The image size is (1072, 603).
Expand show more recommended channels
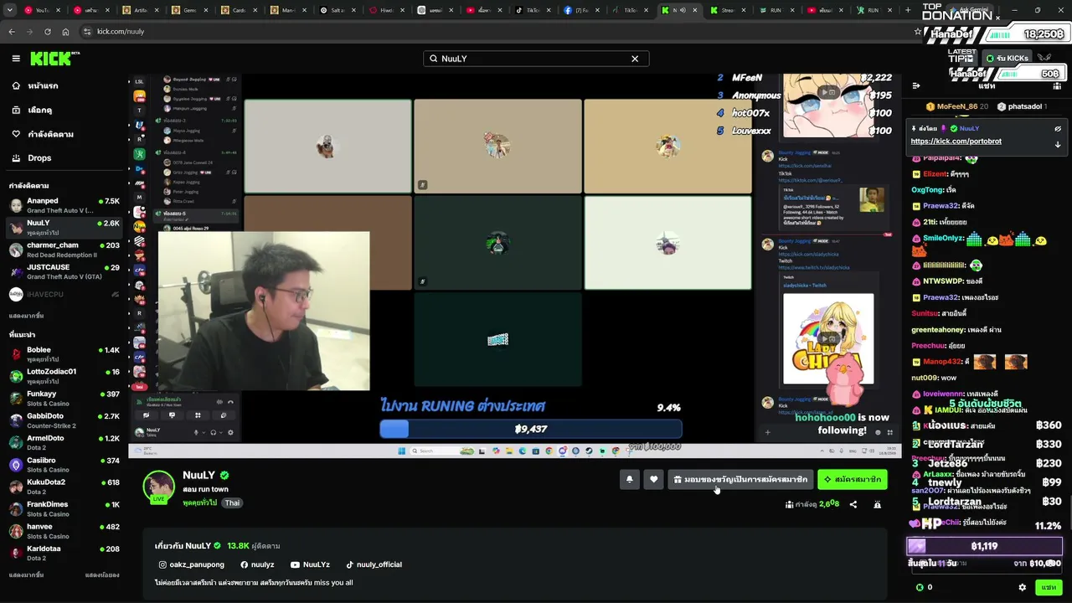click(x=26, y=575)
